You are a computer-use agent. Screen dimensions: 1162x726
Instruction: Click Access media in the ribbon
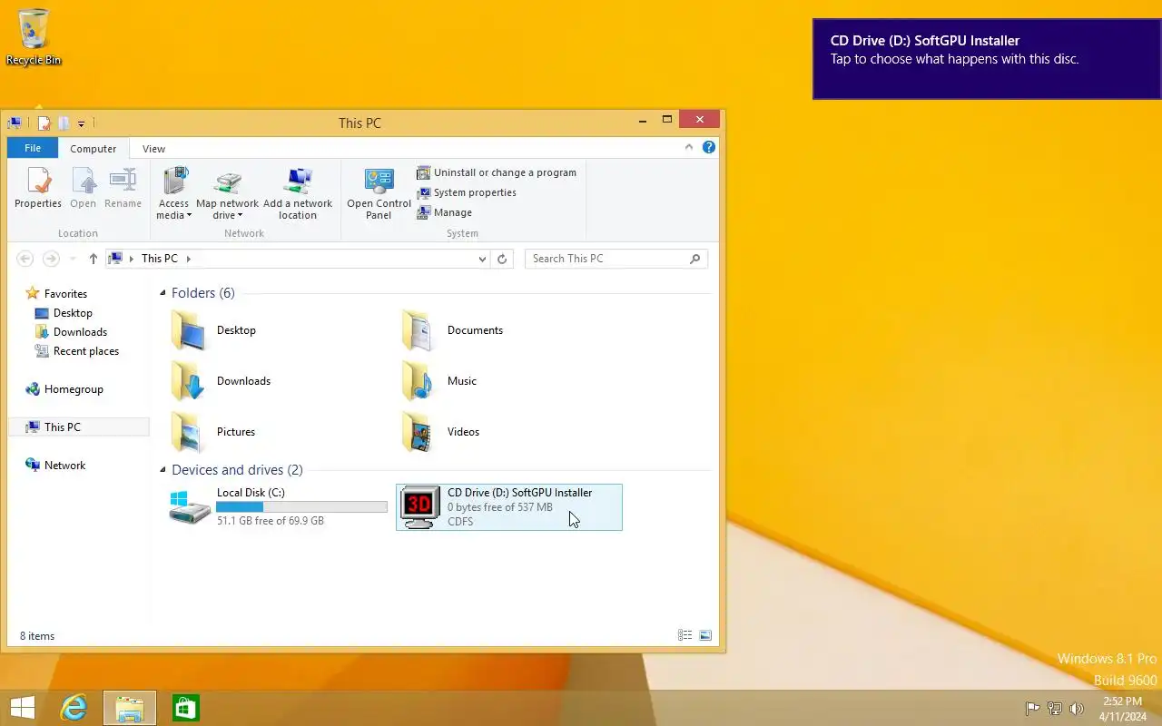173,192
